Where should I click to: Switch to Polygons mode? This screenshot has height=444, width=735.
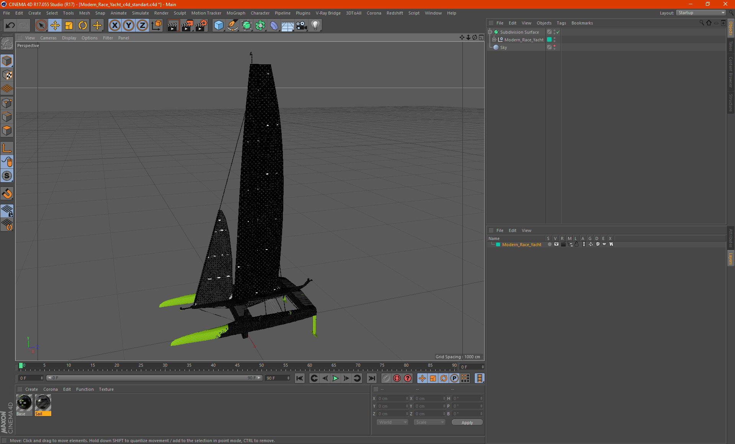click(7, 131)
